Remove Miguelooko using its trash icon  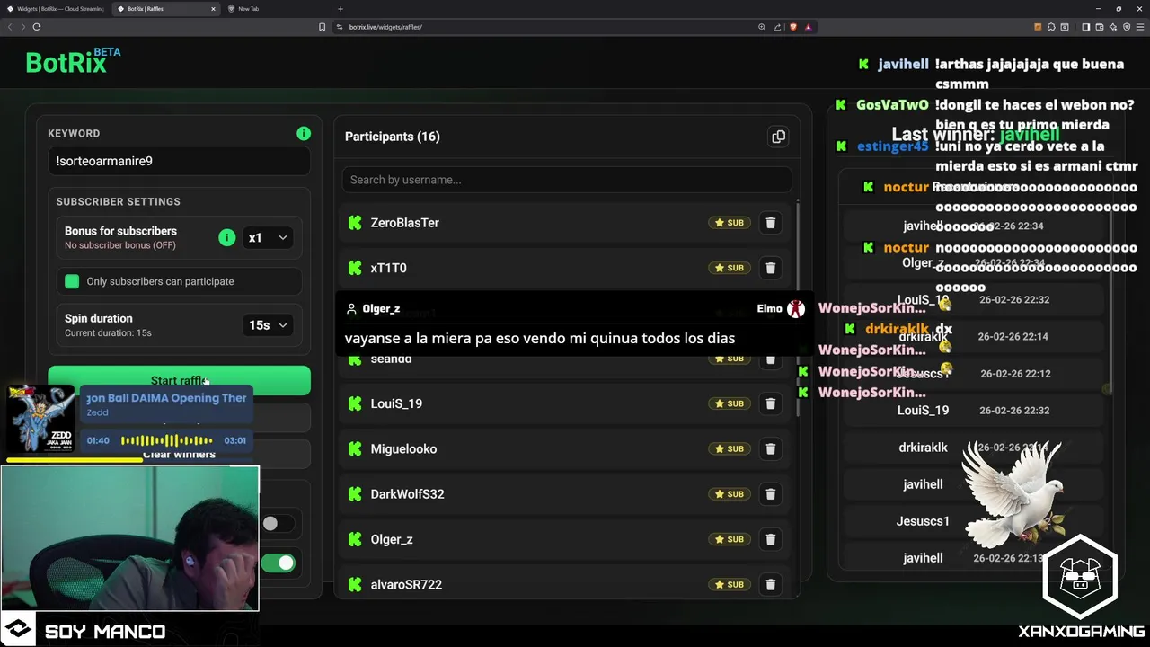(x=770, y=448)
